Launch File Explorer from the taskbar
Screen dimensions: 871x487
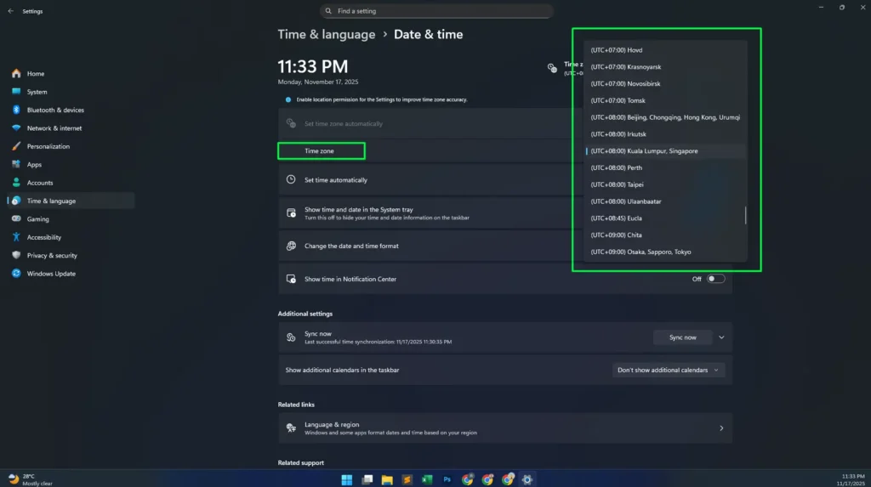pyautogui.click(x=387, y=480)
